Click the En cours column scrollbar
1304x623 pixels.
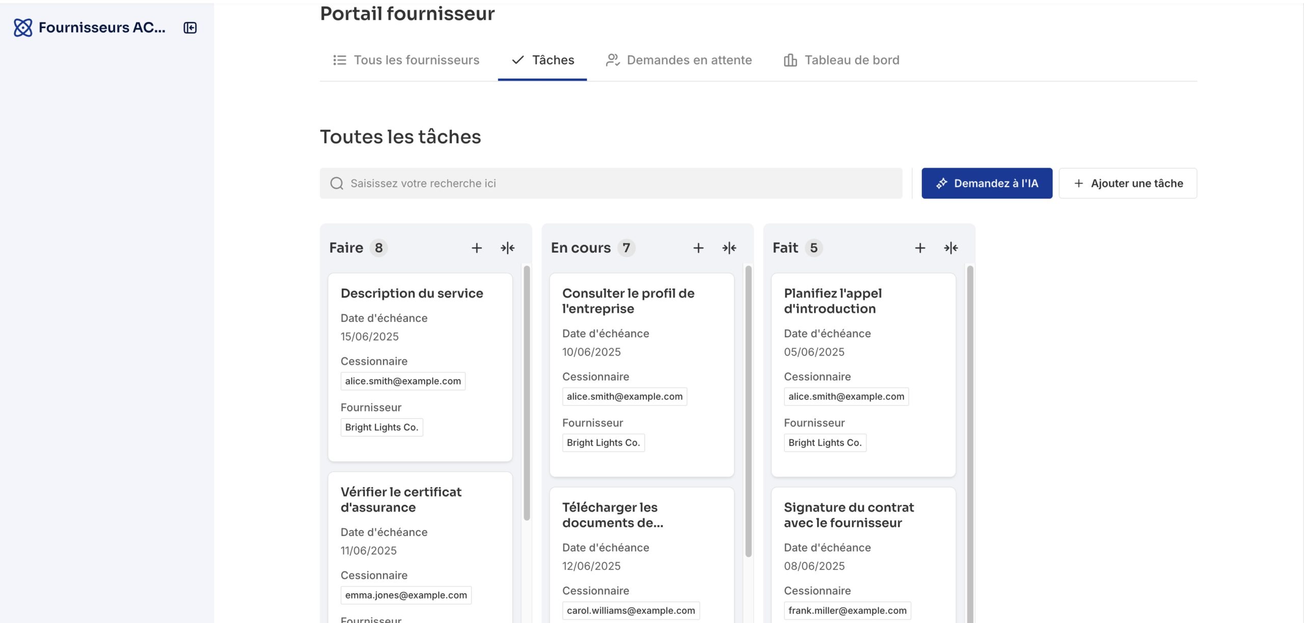(748, 410)
